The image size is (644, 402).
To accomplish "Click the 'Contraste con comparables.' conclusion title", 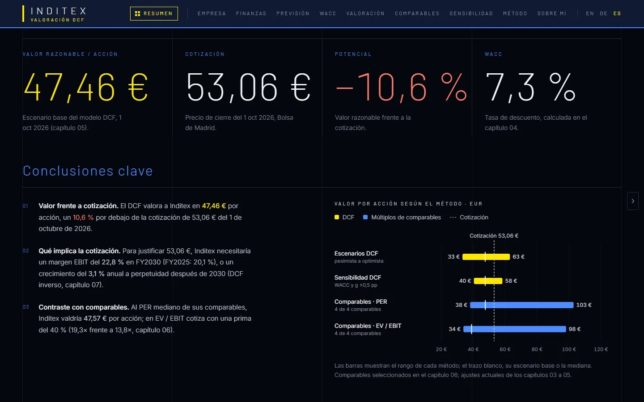I will [84, 307].
